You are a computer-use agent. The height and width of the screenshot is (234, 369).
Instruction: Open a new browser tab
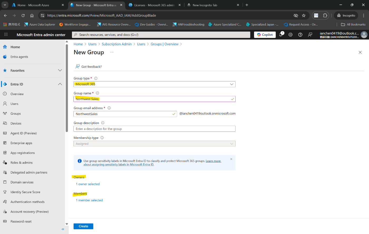(x=247, y=5)
